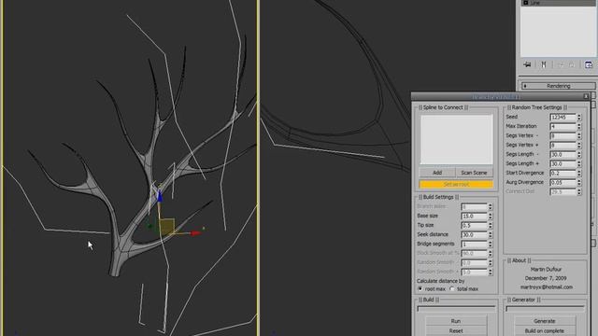Expand the Rendering rollout
598x336 pixels.
pyautogui.click(x=559, y=86)
